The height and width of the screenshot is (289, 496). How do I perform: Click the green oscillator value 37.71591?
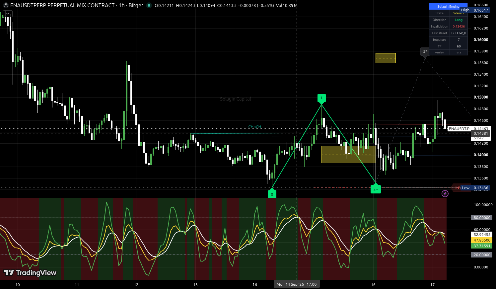[482, 246]
